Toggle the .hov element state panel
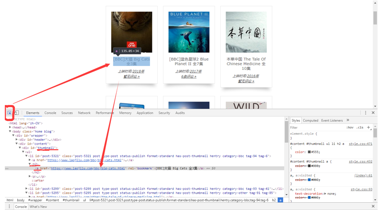This screenshot has width=378, height=210. point(350,128)
